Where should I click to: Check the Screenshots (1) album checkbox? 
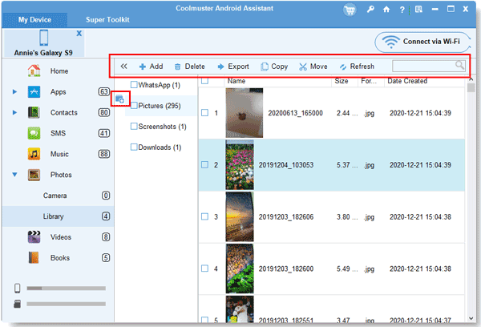pos(134,127)
